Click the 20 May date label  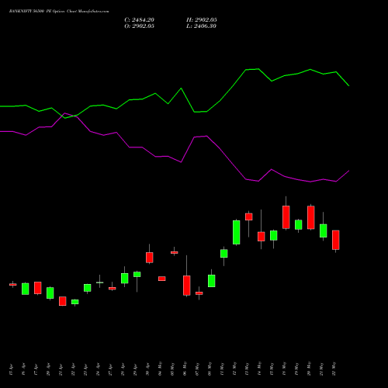click(309, 369)
